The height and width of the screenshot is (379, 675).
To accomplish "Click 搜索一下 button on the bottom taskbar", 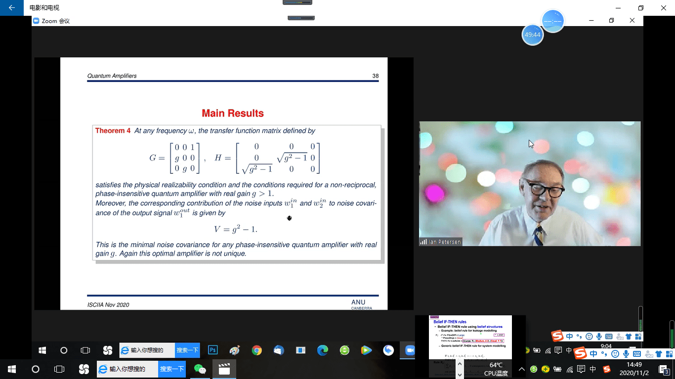I will point(171,369).
